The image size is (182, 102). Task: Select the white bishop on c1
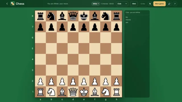pyautogui.click(x=62, y=92)
